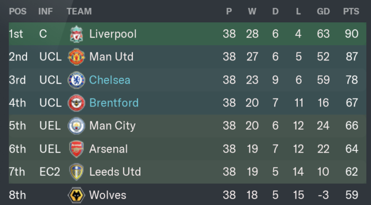Image resolution: width=371 pixels, height=205 pixels.
Task: Sort by GD column header
Action: [323, 11]
